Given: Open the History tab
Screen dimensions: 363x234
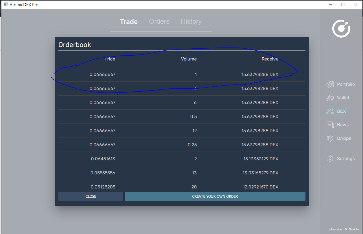Looking at the screenshot, I should coord(191,22).
